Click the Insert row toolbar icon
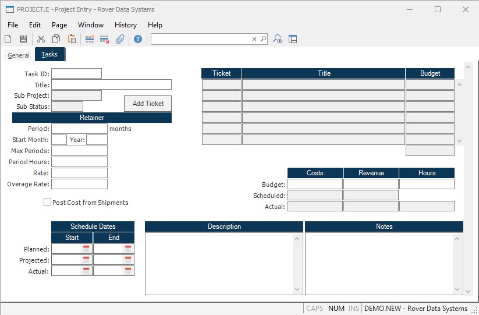The width and height of the screenshot is (479, 315). (90, 39)
